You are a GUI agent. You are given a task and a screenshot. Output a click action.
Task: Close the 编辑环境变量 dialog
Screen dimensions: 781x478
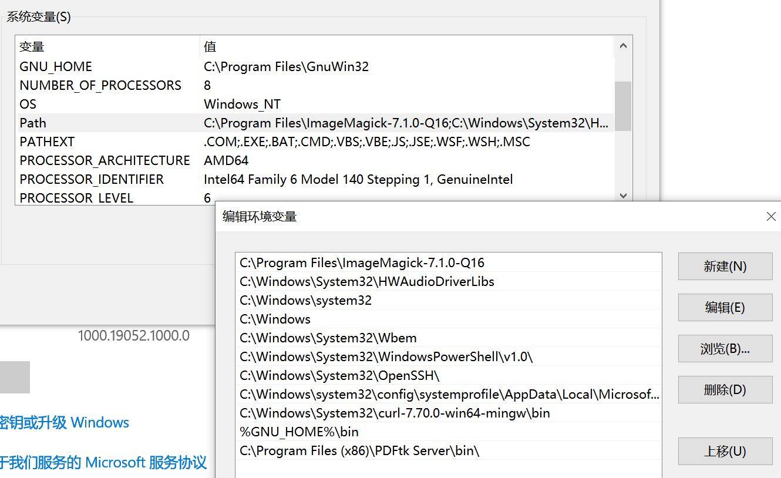coord(770,217)
